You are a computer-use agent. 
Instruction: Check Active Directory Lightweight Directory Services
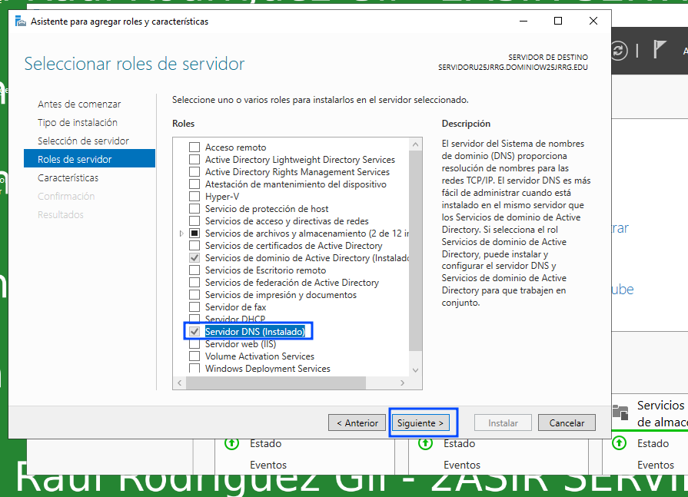194,160
